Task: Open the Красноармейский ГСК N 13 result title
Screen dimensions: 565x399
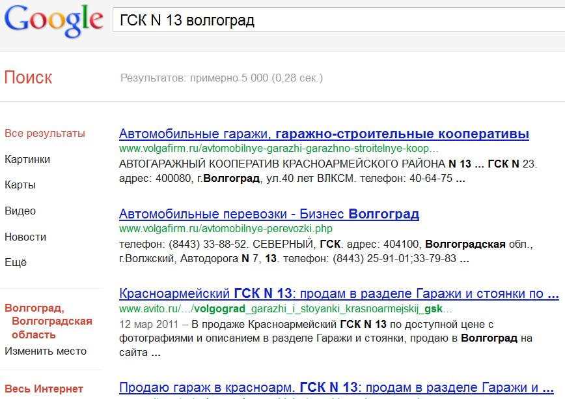Action: click(338, 293)
